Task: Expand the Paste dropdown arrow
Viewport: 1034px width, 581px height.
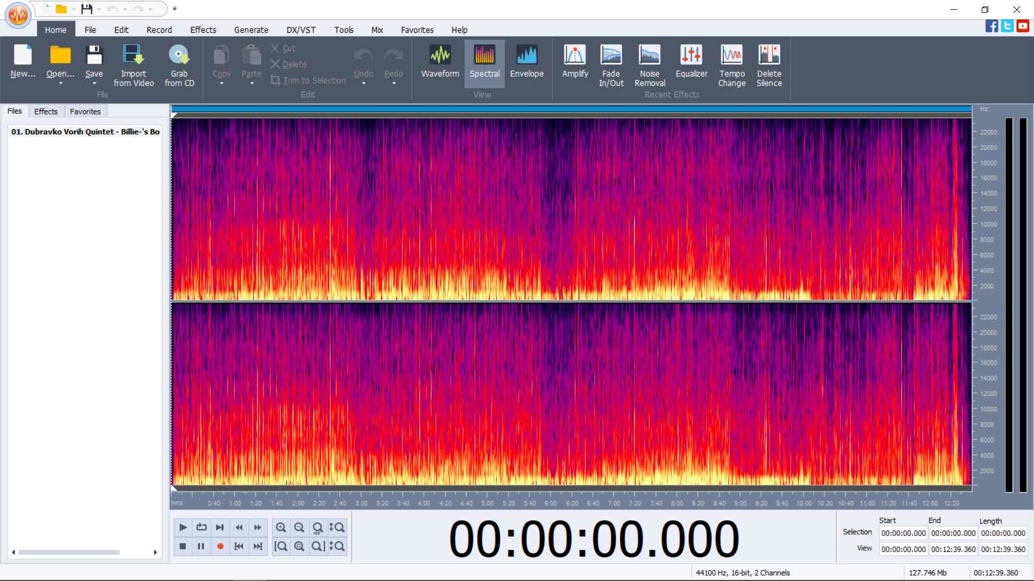Action: pos(251,83)
